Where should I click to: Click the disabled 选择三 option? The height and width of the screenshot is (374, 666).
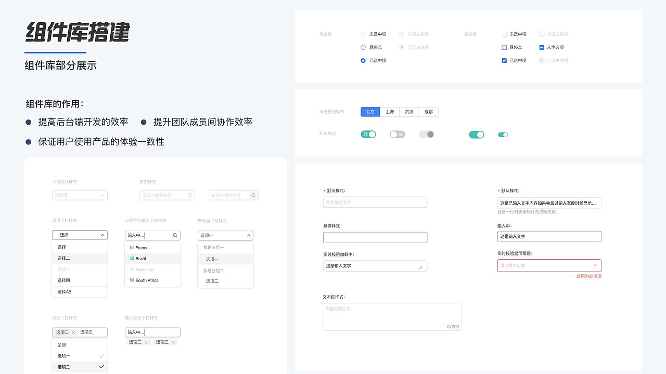[80, 269]
